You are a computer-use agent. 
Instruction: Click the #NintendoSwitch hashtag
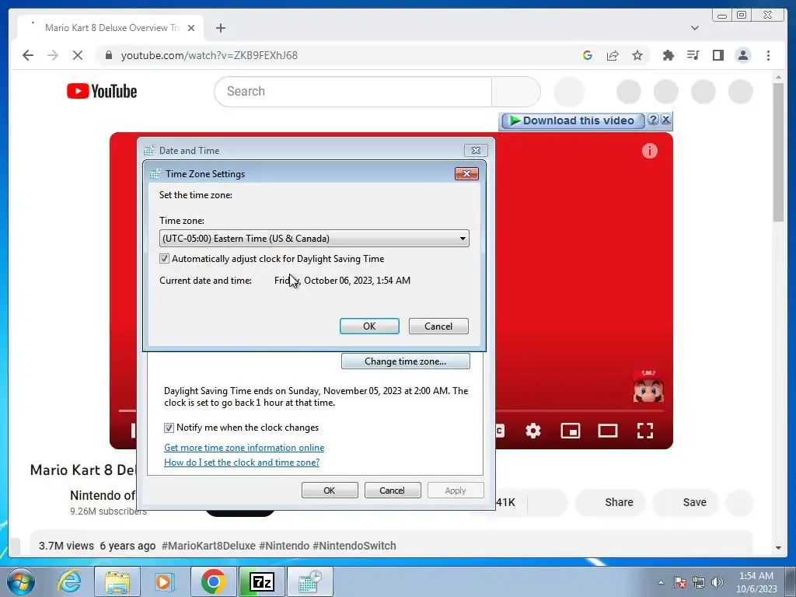tap(354, 546)
